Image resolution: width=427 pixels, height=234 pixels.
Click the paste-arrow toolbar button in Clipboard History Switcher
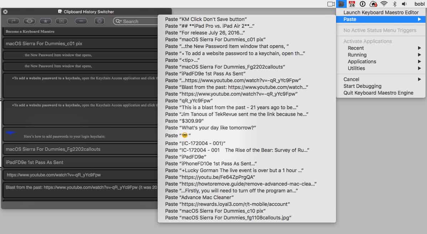[x=13, y=21]
